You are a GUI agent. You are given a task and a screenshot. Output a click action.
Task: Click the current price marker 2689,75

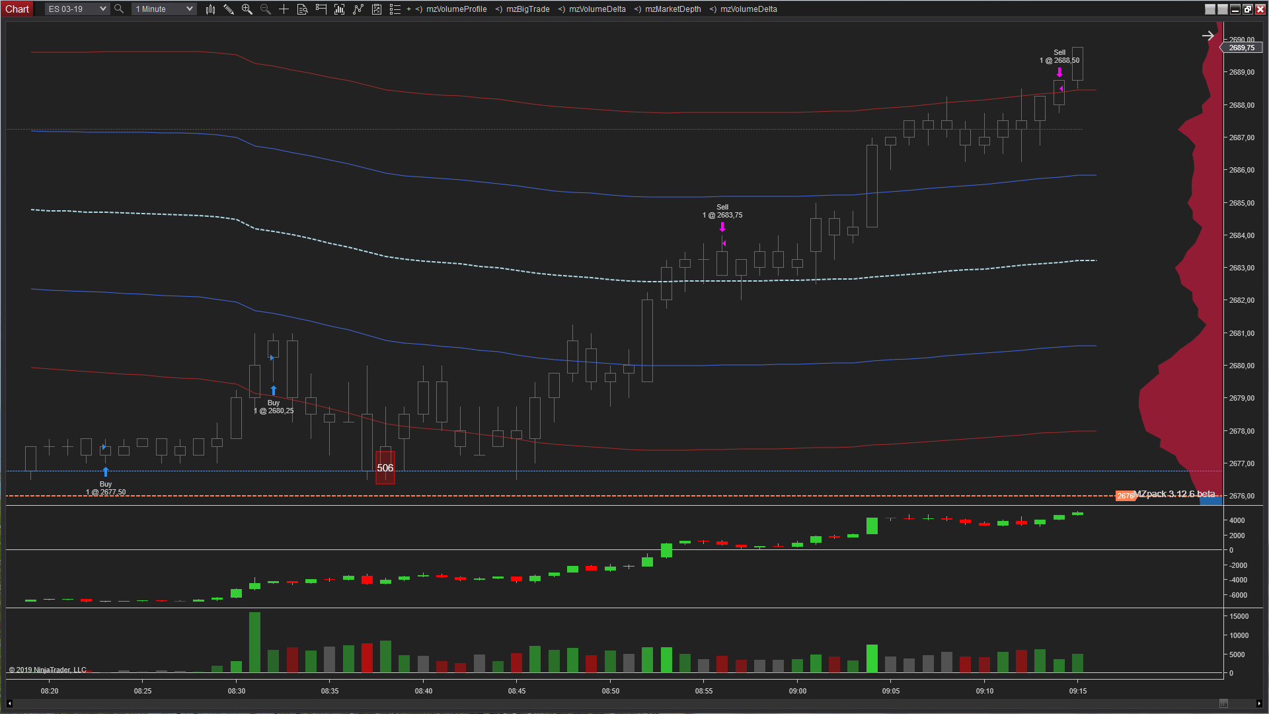(1241, 48)
